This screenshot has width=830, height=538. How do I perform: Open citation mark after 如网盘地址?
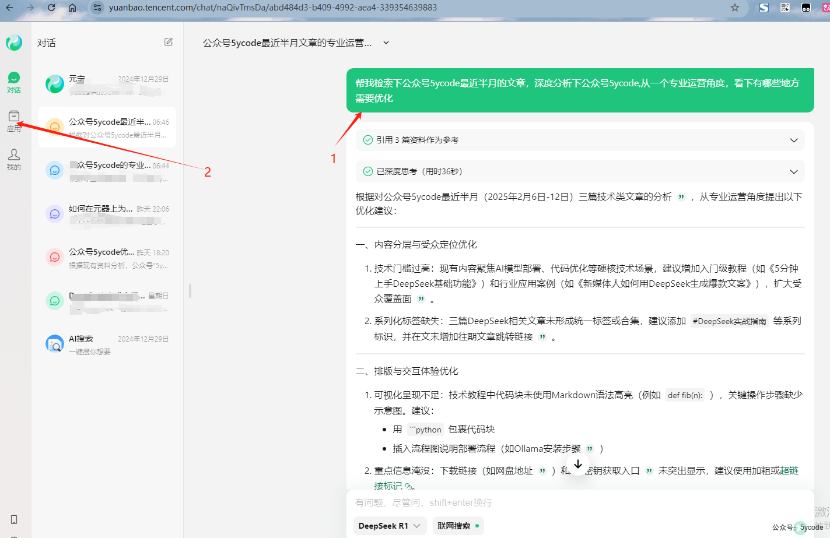[542, 470]
